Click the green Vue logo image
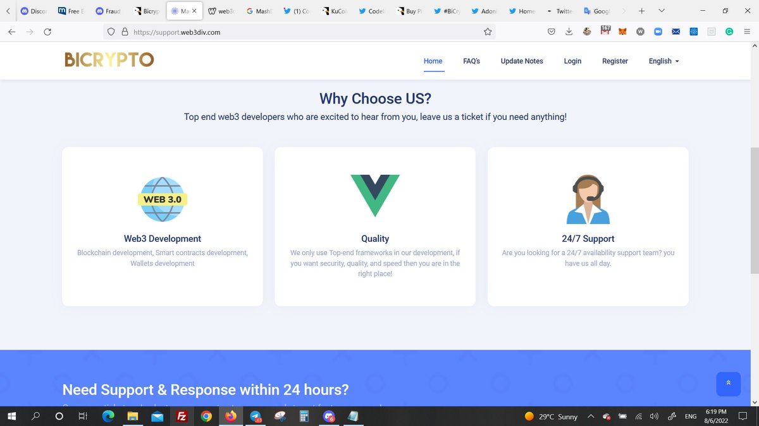This screenshot has height=426, width=759. tap(375, 196)
